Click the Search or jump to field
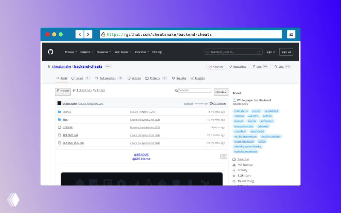The image size is (341, 213). [x=233, y=52]
